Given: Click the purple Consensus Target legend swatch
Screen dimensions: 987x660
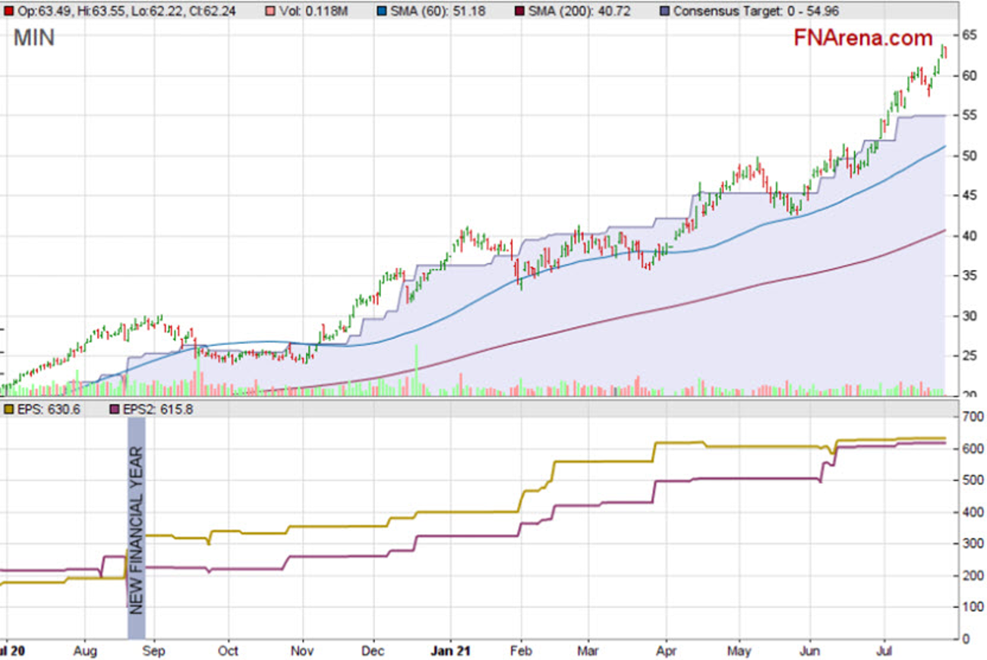Looking at the screenshot, I should tap(664, 11).
